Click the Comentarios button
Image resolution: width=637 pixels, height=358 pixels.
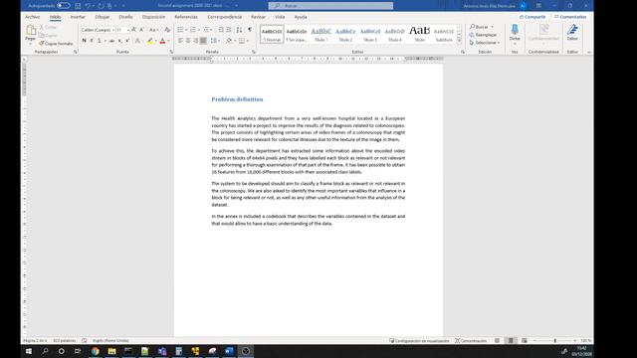570,17
